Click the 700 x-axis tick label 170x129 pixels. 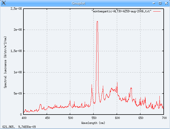[164, 118]
